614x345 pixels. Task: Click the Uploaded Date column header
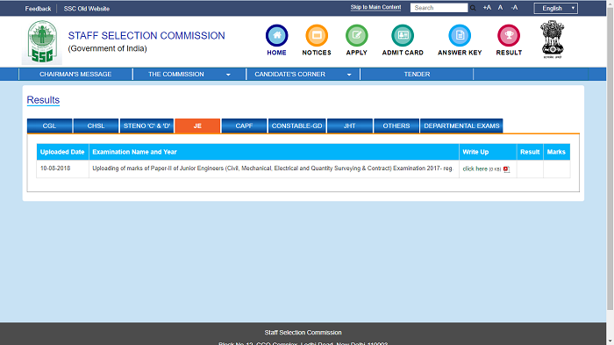62,152
